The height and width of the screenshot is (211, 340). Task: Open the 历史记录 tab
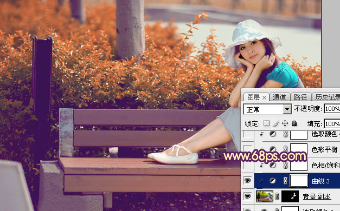point(328,97)
